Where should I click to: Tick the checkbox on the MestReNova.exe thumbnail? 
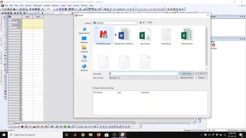pos(97,28)
